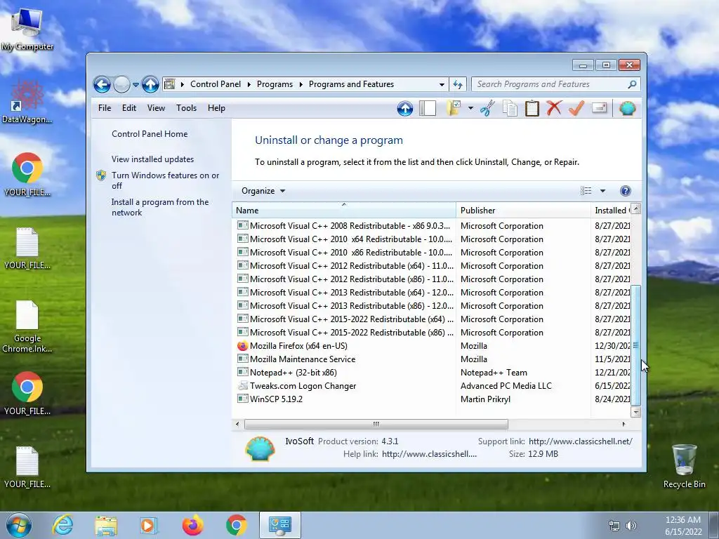Open Control Panel Home link
Viewport: 719px width, 539px height.
tap(150, 134)
